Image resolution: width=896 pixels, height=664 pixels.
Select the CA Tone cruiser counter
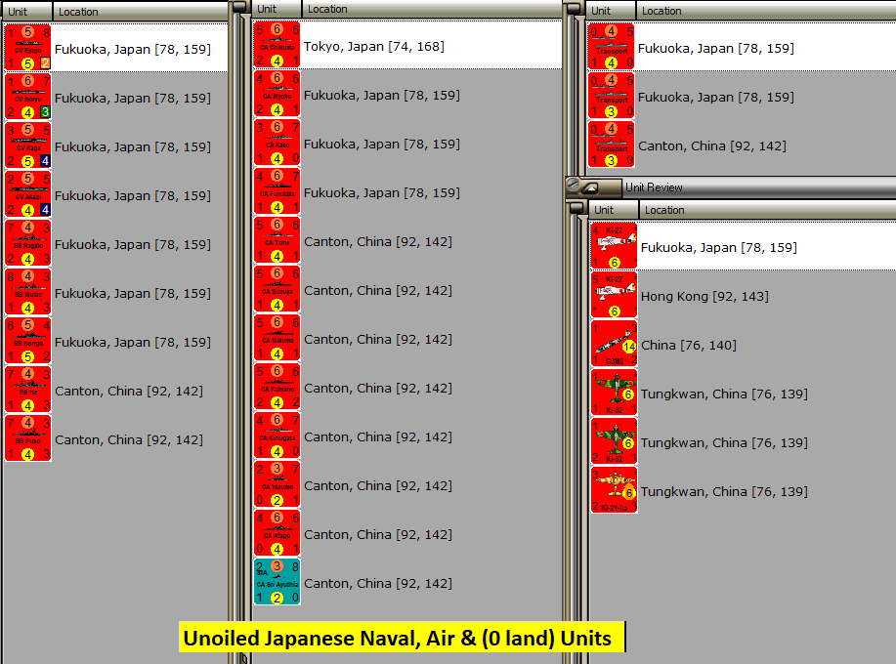[277, 240]
